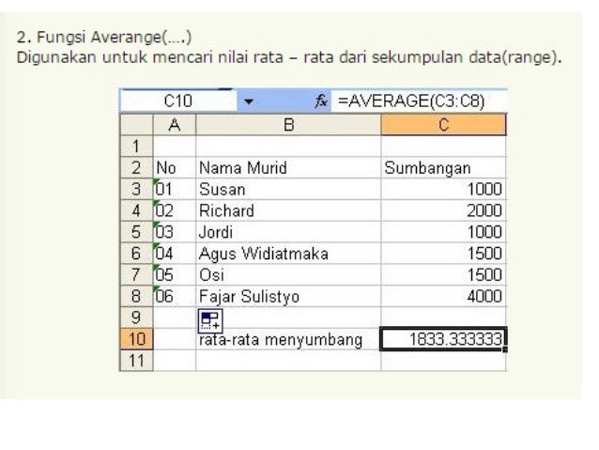Select the 'Richard' cell
Screen dimensions: 599x450
pyautogui.click(x=288, y=210)
